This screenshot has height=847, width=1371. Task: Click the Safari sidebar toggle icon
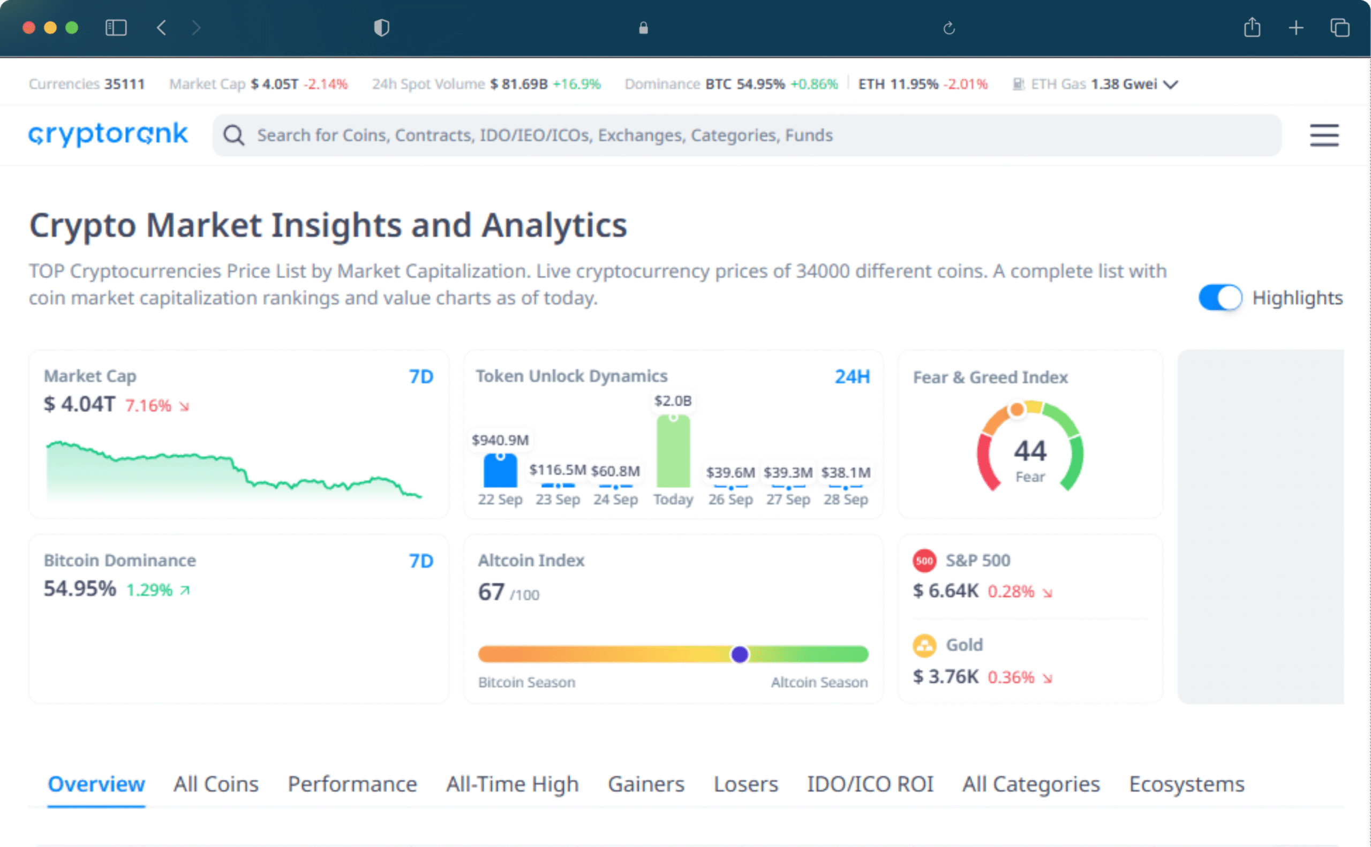pos(116,27)
